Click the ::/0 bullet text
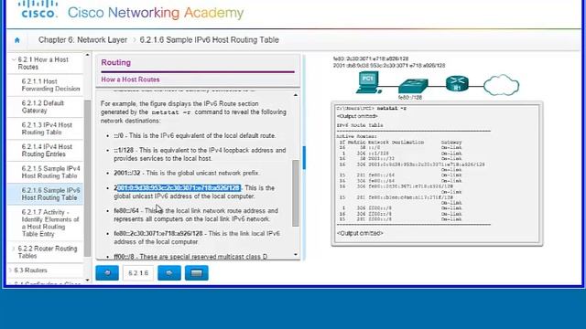Image resolution: width=586 pixels, height=329 pixels. pos(195,136)
